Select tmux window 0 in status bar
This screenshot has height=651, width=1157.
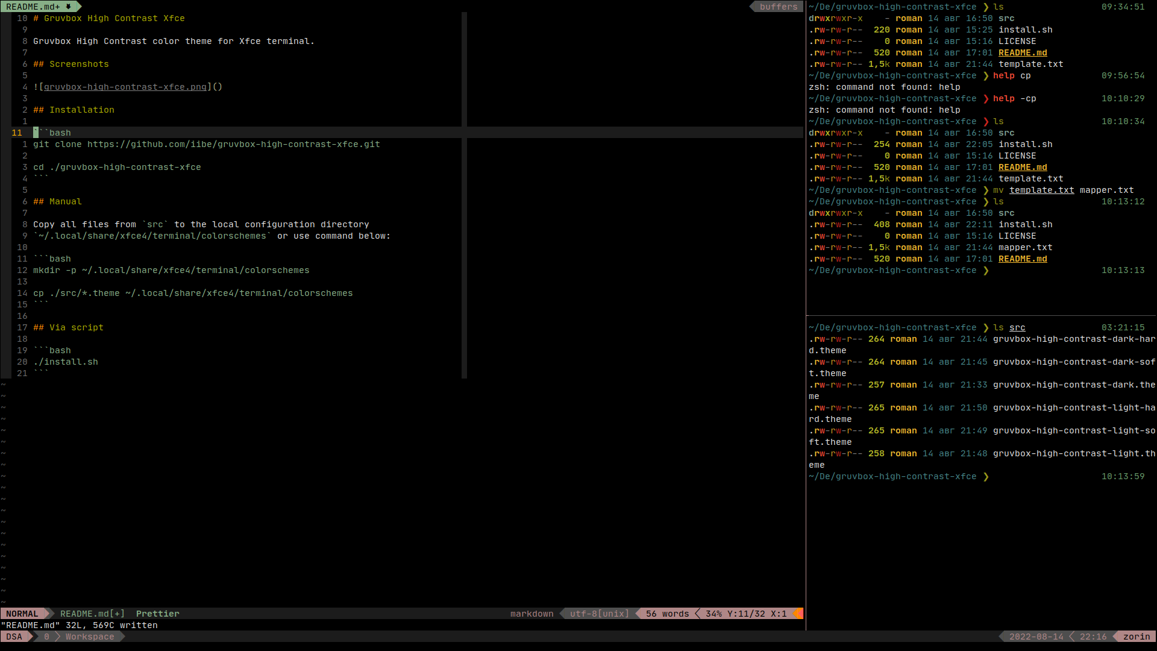(46, 637)
